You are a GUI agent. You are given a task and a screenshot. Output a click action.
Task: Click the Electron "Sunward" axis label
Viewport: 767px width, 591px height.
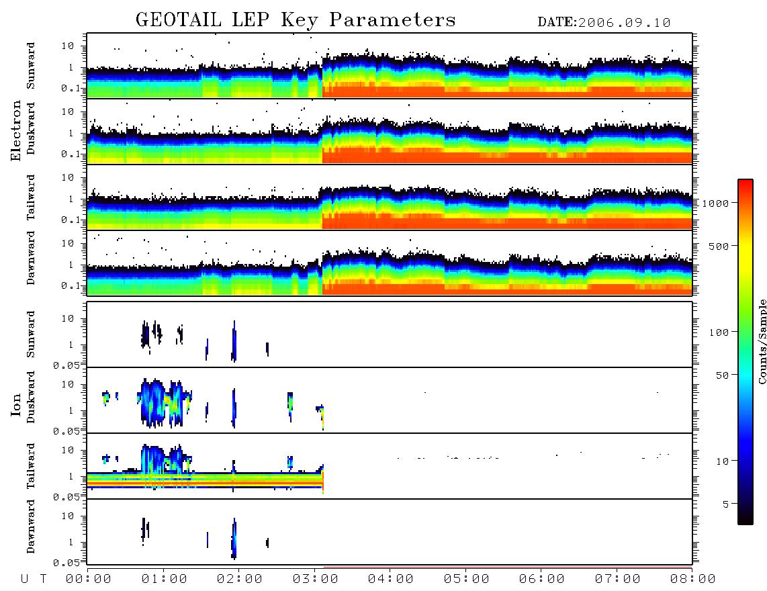coord(31,66)
